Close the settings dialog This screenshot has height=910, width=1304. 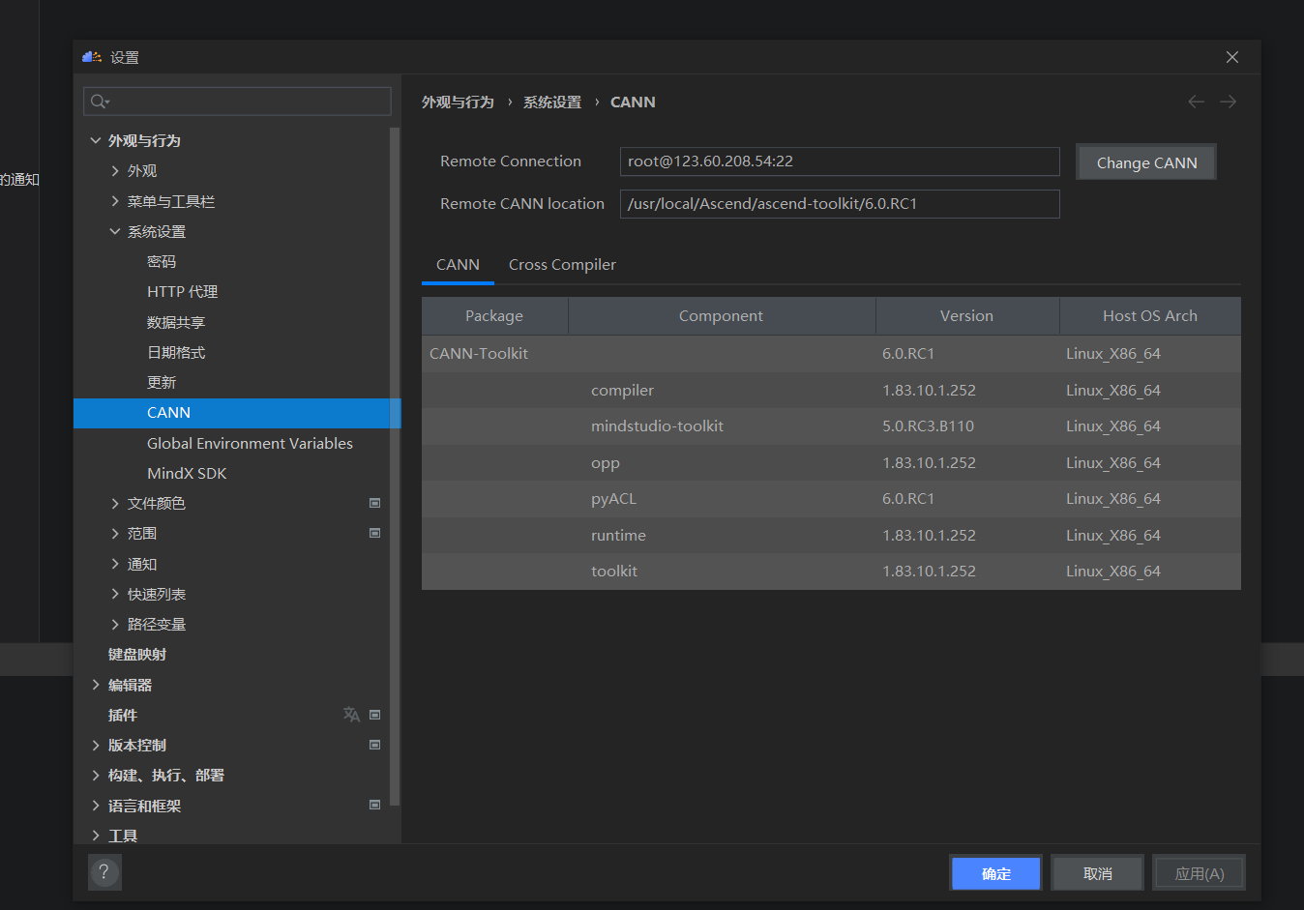point(1232,57)
